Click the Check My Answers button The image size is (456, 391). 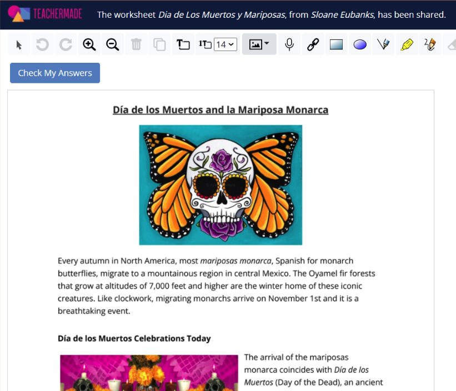pyautogui.click(x=54, y=73)
